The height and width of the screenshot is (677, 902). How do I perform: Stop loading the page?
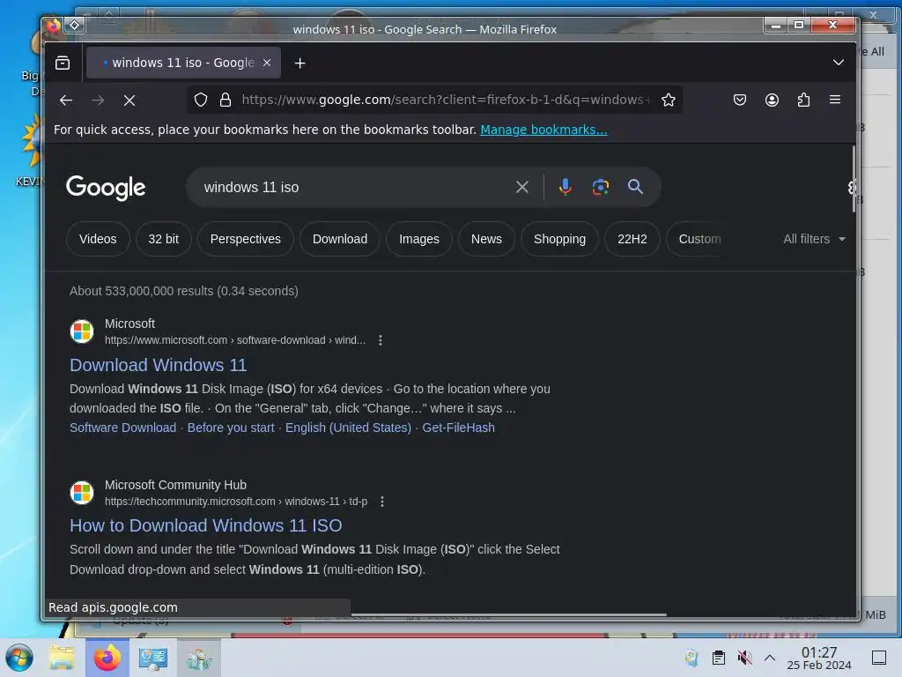pyautogui.click(x=129, y=100)
